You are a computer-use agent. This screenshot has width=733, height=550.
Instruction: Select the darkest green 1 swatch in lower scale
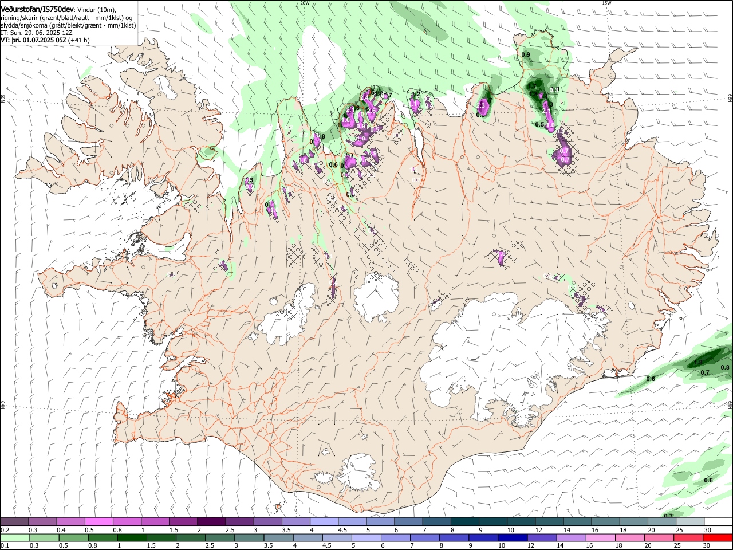[x=132, y=537]
